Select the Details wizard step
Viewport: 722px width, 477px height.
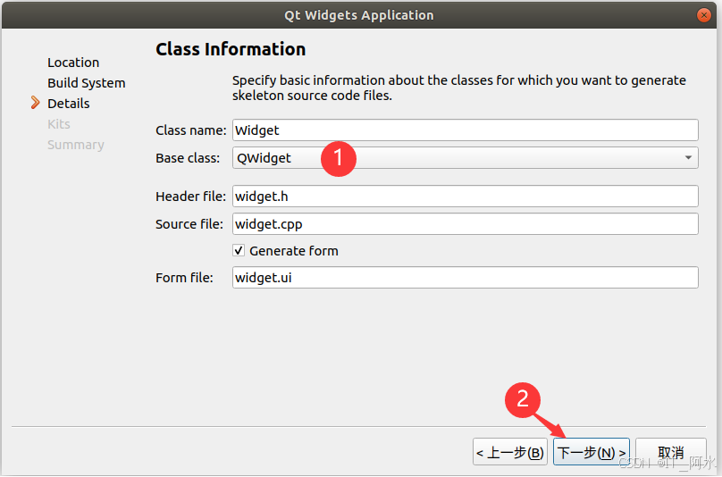pyautogui.click(x=69, y=104)
